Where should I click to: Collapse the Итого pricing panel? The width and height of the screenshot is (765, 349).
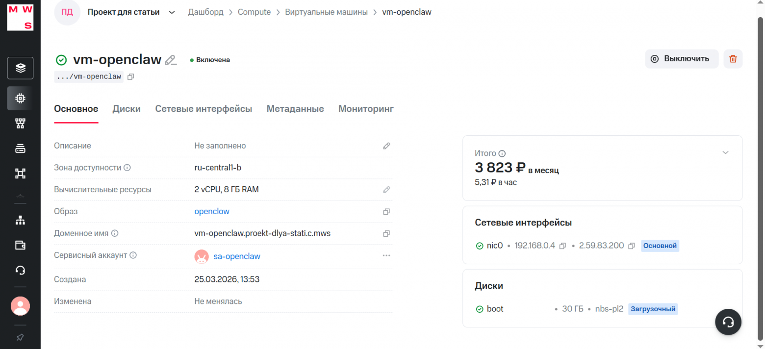pyautogui.click(x=725, y=152)
